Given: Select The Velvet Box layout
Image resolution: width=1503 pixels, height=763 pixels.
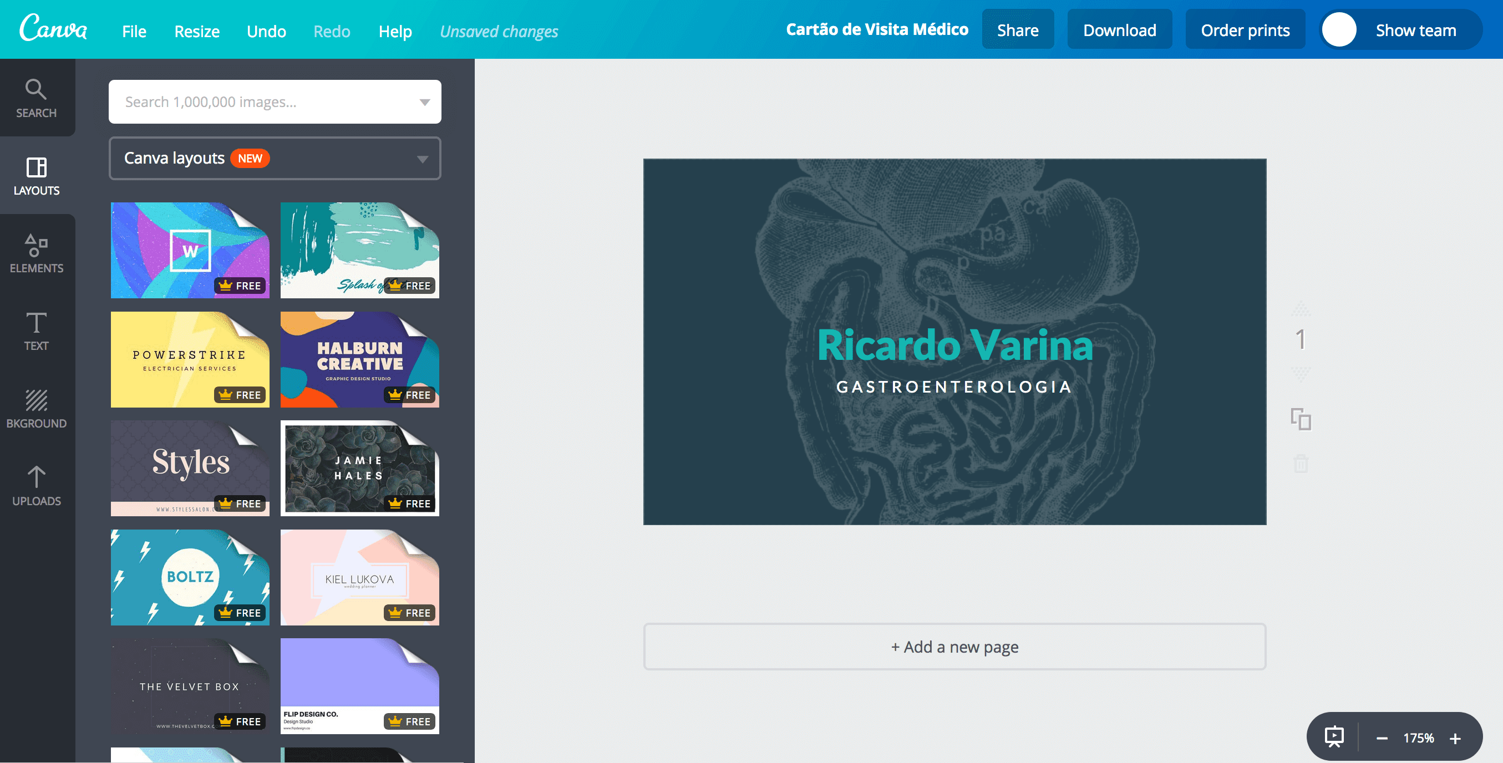Looking at the screenshot, I should pos(190,686).
